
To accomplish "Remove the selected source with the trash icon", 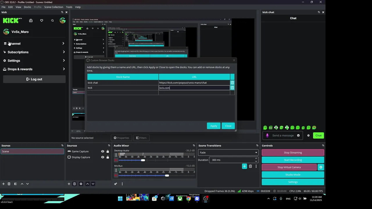I will point(74,184).
